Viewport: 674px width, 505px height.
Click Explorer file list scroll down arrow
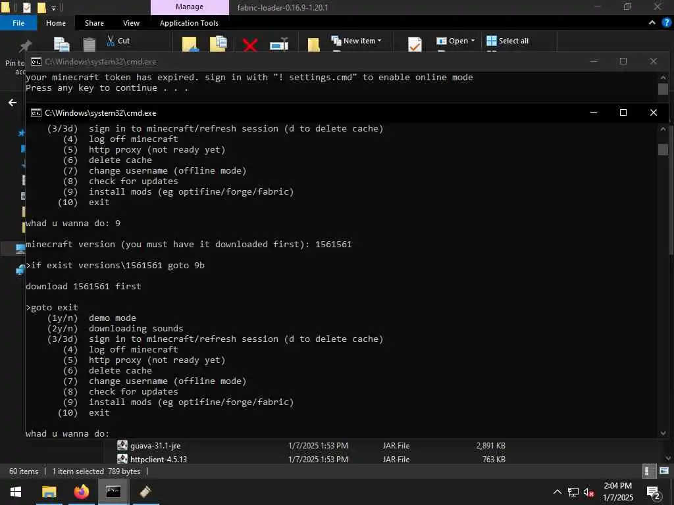668,458
